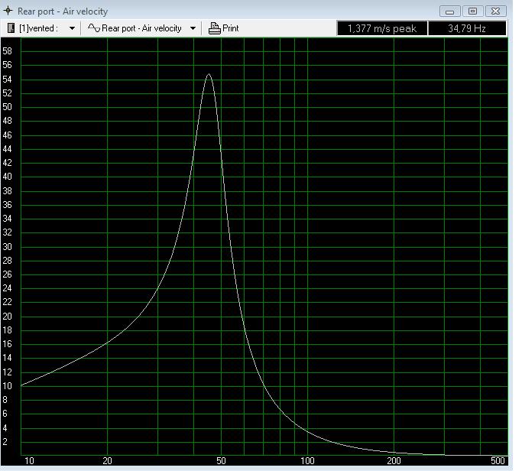Click the window system icon in title bar

point(8,11)
